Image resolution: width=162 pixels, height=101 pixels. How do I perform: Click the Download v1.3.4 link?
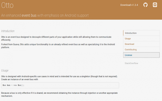(129, 5)
